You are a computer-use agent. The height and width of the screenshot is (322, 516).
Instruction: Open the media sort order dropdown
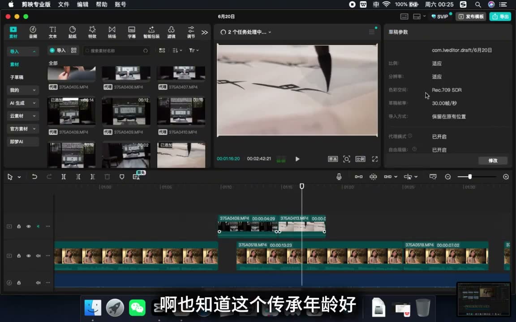point(177,50)
